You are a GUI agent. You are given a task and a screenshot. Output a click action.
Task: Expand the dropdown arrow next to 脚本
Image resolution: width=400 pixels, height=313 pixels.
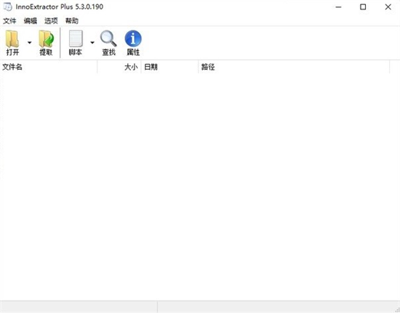click(92, 43)
